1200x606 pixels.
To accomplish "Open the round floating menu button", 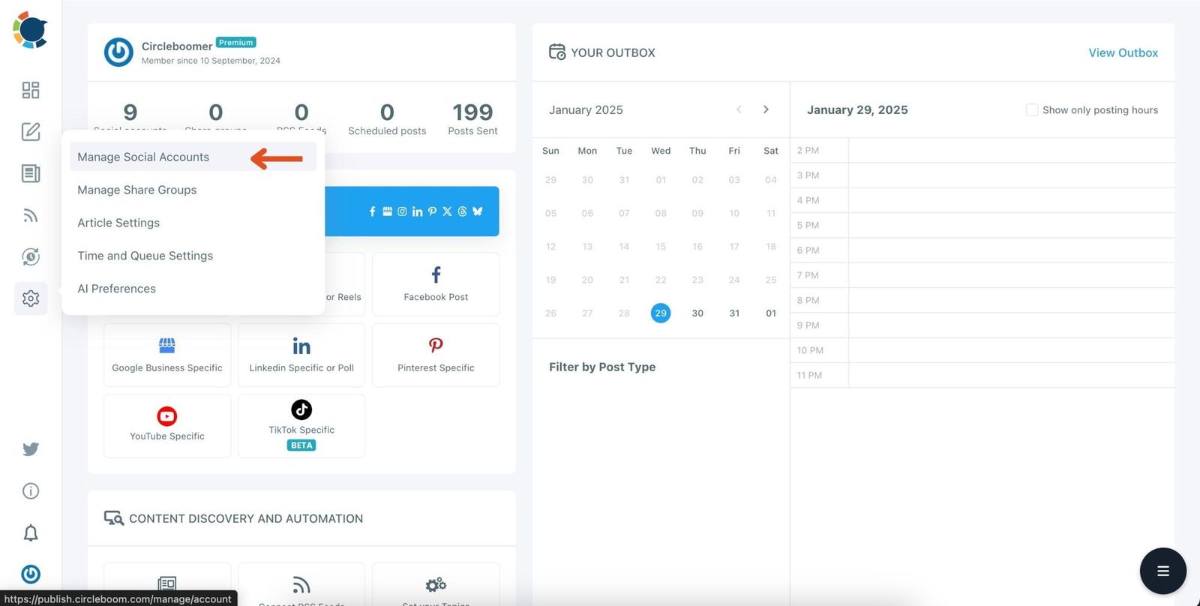I will pos(1162,571).
